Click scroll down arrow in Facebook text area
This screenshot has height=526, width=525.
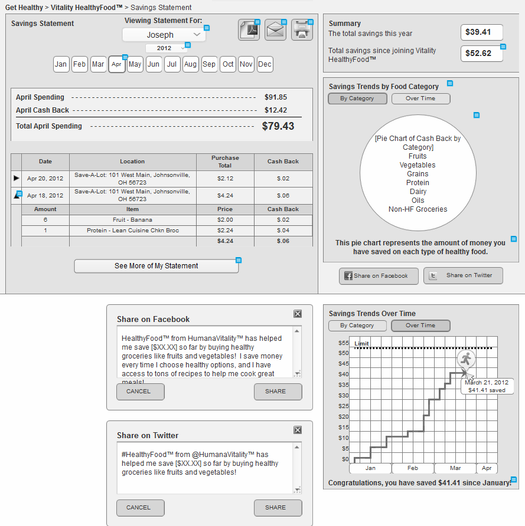pyautogui.click(x=297, y=374)
